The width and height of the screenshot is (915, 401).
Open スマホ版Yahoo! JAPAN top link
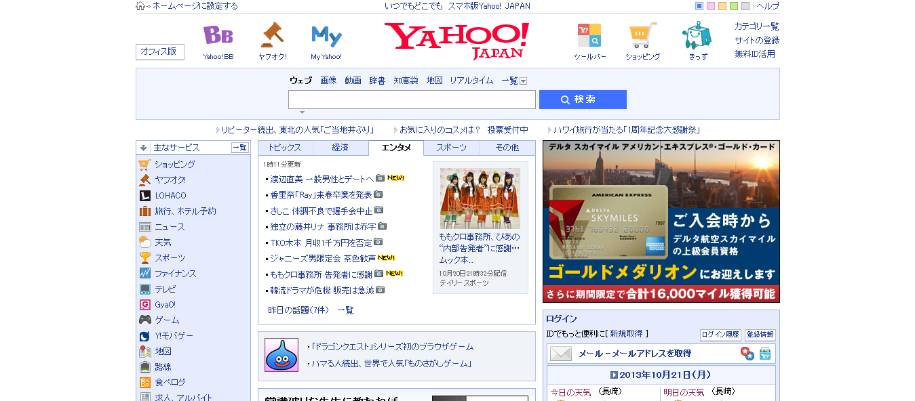click(489, 6)
